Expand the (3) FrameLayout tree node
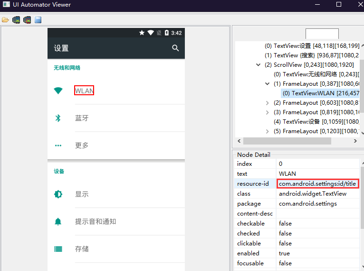This screenshot has width=364, height=271. [x=268, y=112]
